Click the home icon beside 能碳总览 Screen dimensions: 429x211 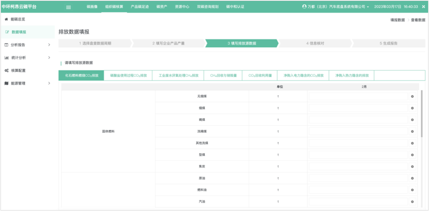(6, 20)
